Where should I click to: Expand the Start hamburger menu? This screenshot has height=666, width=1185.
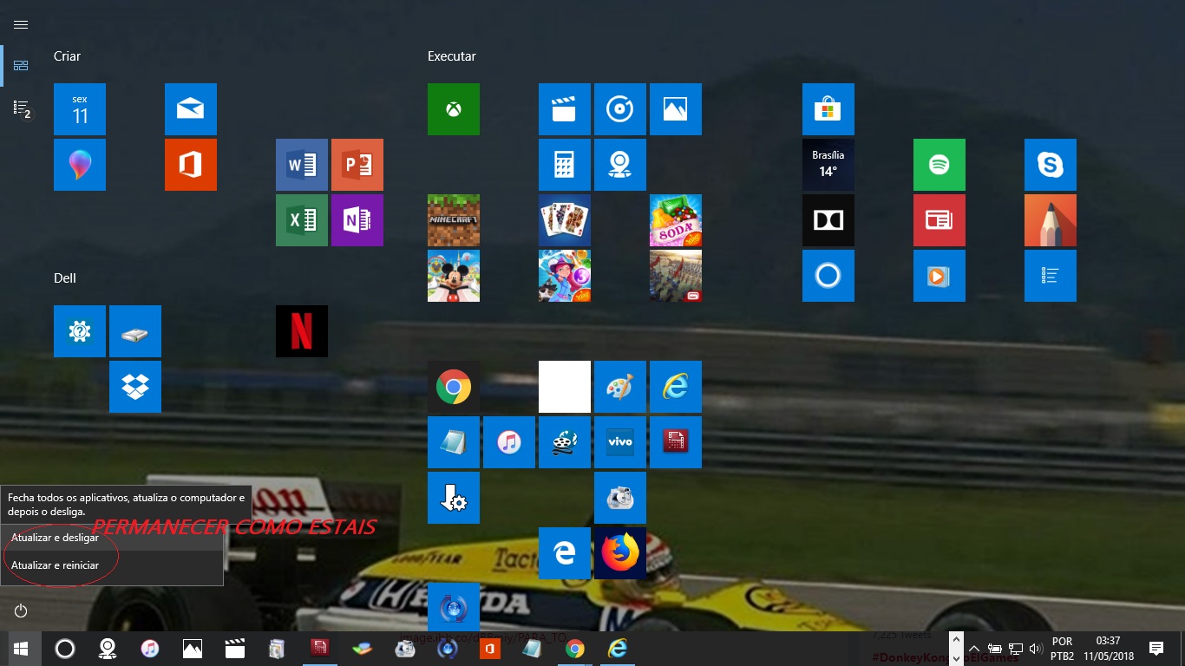pos(21,24)
